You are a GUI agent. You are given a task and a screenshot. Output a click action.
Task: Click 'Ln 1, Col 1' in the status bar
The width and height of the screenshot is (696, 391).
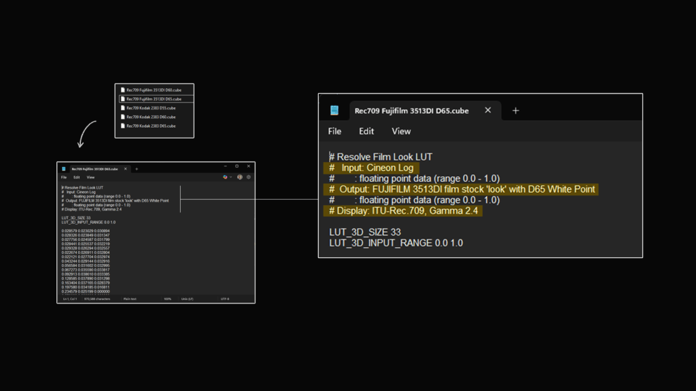pos(70,299)
